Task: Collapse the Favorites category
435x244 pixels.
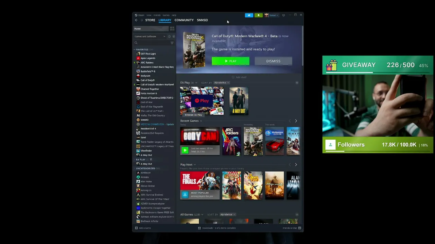Action: 135,49
